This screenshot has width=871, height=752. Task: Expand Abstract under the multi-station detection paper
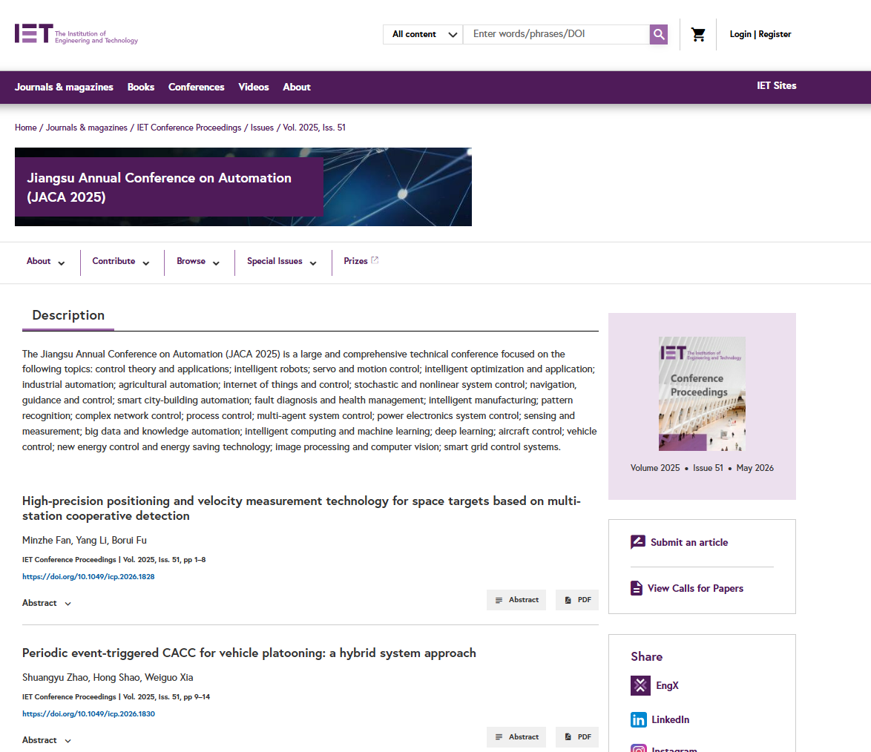point(47,603)
